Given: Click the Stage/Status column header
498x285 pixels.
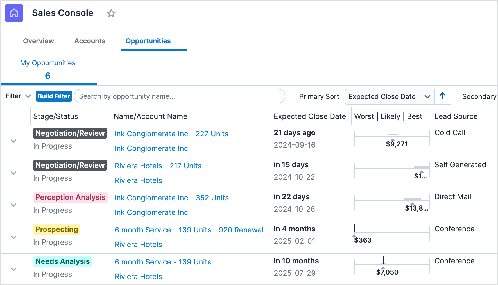Looking at the screenshot, I should point(56,116).
